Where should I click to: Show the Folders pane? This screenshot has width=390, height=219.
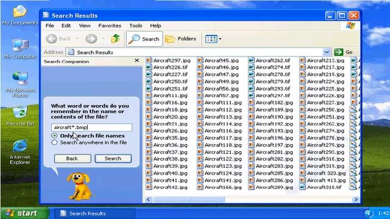point(181,39)
